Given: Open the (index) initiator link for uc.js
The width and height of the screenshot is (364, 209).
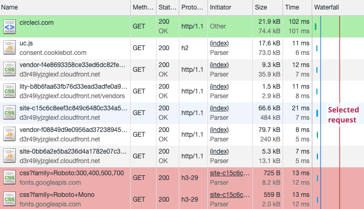Looking at the screenshot, I should pos(220,43).
